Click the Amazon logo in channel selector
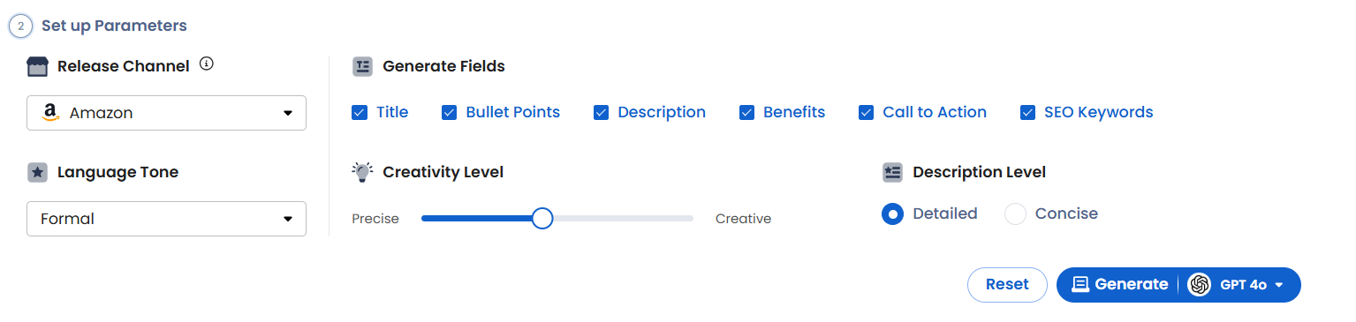The width and height of the screenshot is (1356, 322). 50,113
